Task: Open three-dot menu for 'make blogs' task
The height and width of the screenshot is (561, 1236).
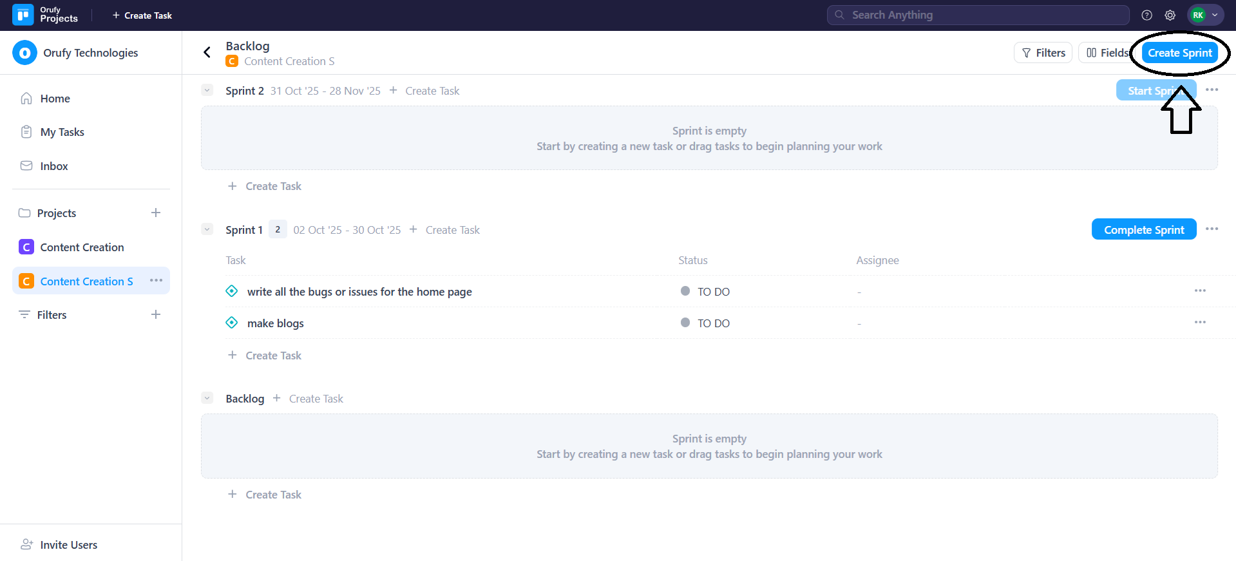Action: click(x=1200, y=323)
